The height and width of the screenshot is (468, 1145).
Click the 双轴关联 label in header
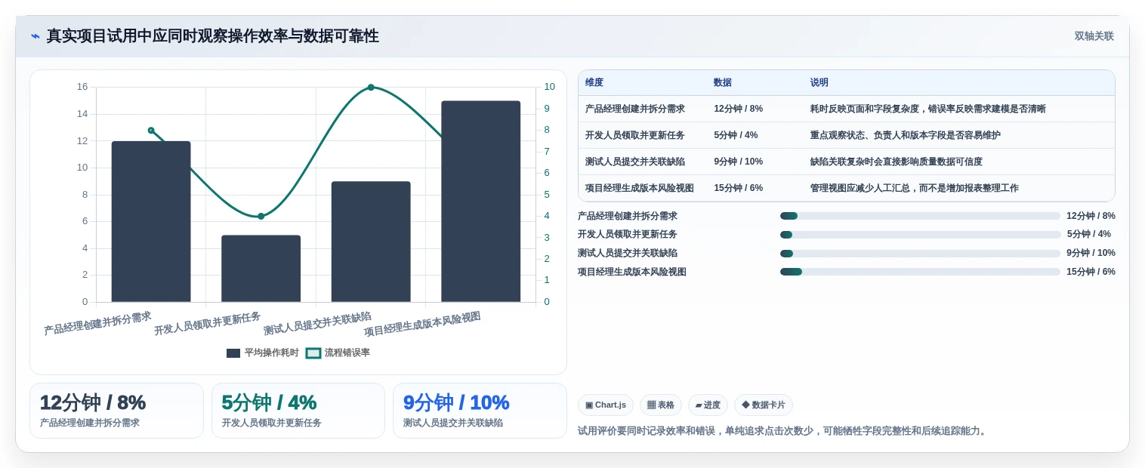[1094, 36]
